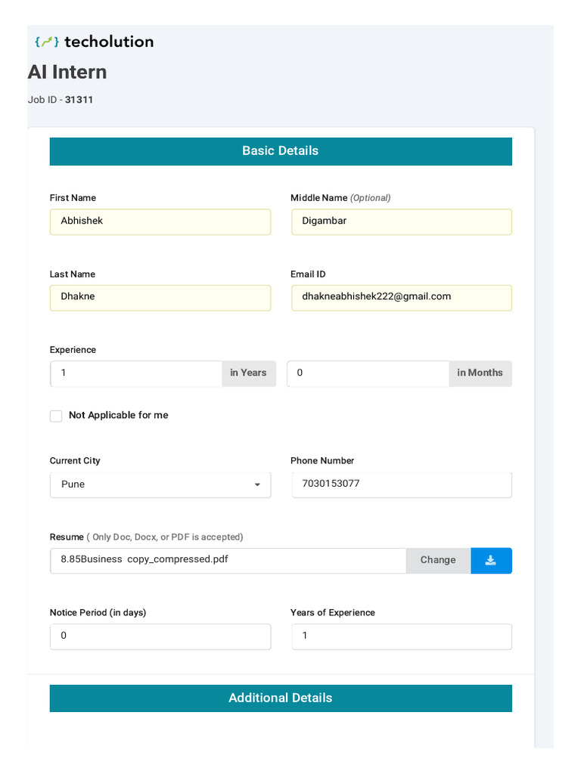581x774 pixels.
Task: Select the Experience in Months field
Action: [x=368, y=373]
